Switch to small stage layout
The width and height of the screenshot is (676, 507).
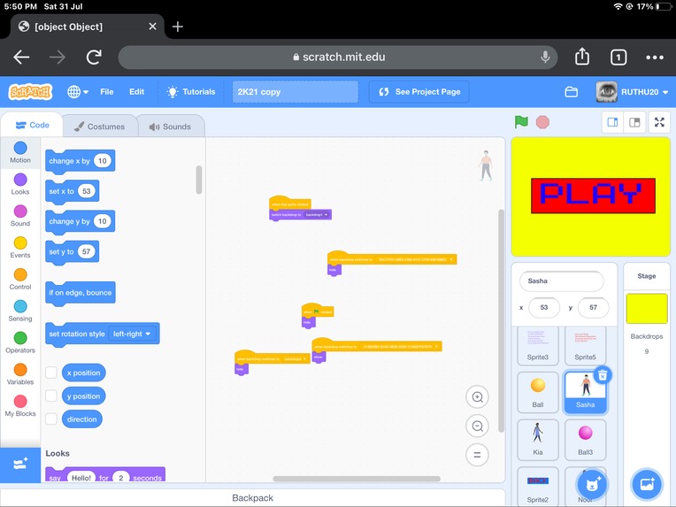click(x=612, y=122)
